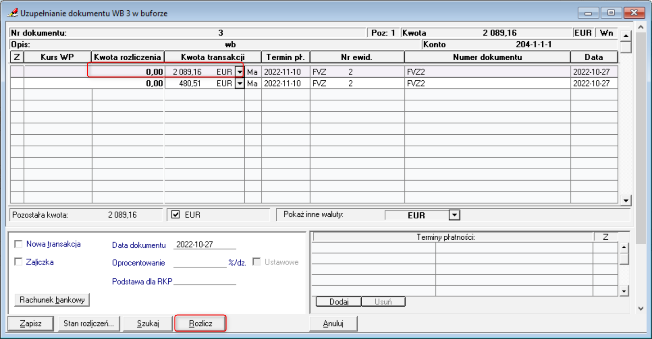652x339 pixels.
Task: Open currency dropdown in the 480,51 row
Action: click(240, 84)
